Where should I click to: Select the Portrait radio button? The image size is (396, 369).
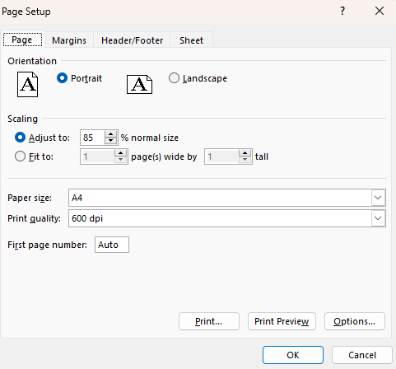tap(62, 78)
